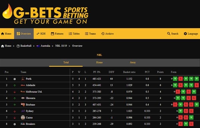Click the Cairns team logo
200x128 pixels.
click(23, 117)
